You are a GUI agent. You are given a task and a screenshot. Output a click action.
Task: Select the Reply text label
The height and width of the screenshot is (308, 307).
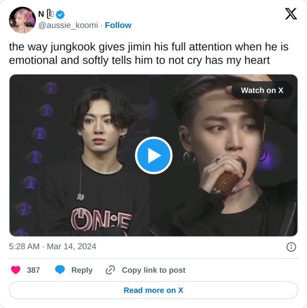[x=82, y=270]
